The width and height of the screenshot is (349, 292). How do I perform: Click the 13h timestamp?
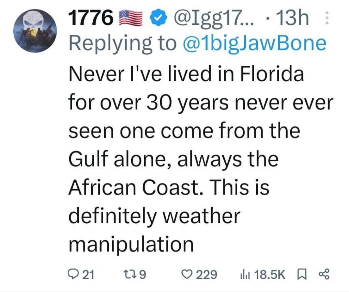click(292, 19)
